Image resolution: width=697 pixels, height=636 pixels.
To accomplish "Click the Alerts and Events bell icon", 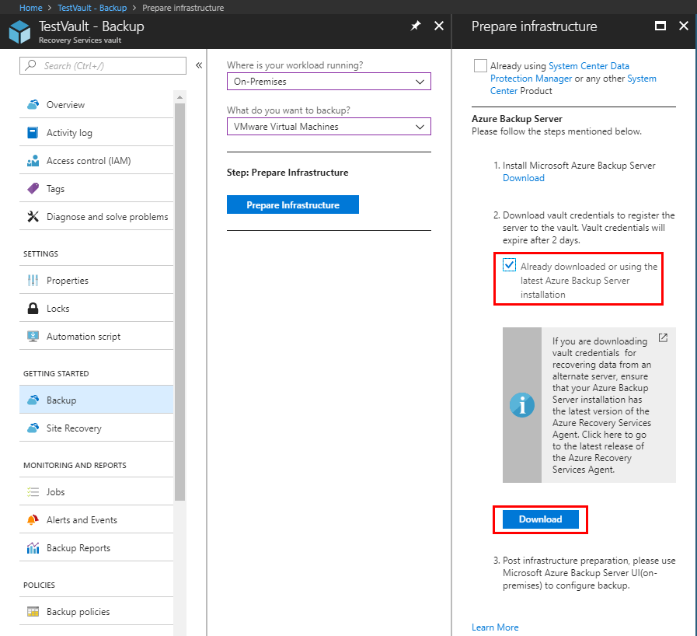I will click(x=33, y=520).
